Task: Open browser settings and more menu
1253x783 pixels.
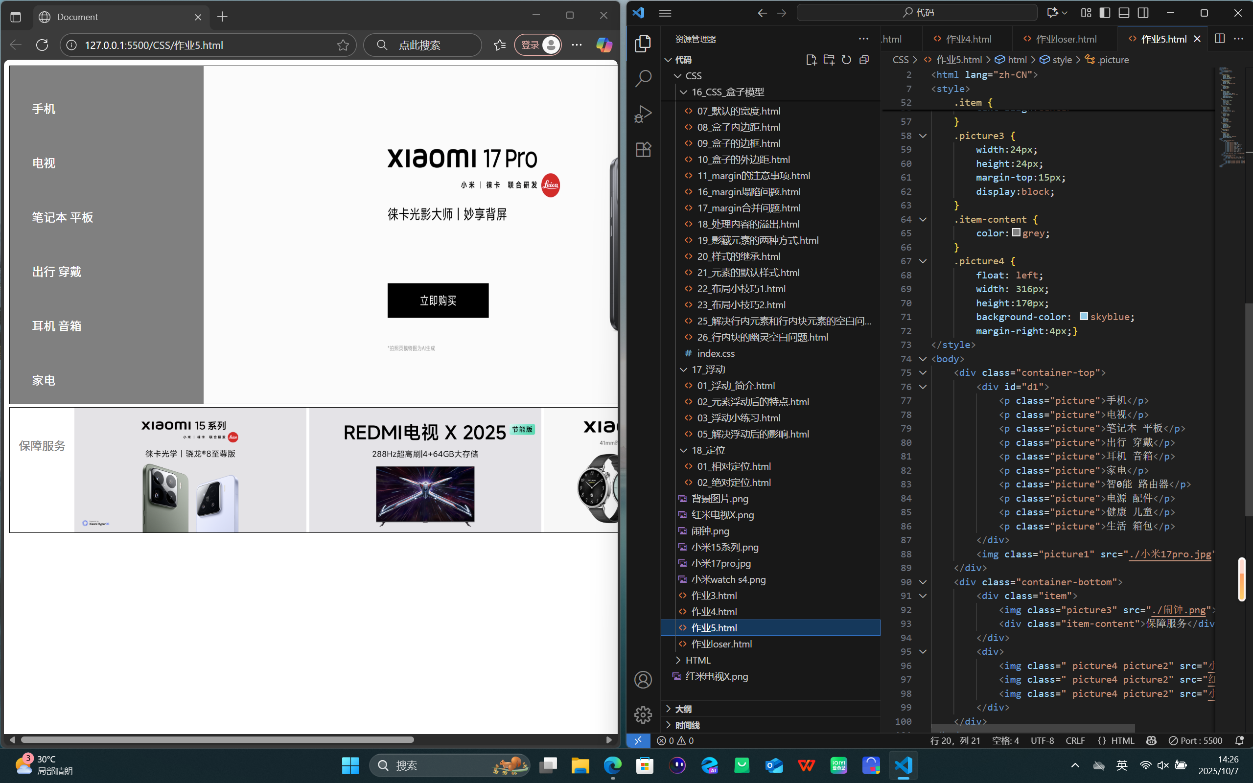Action: pos(577,45)
